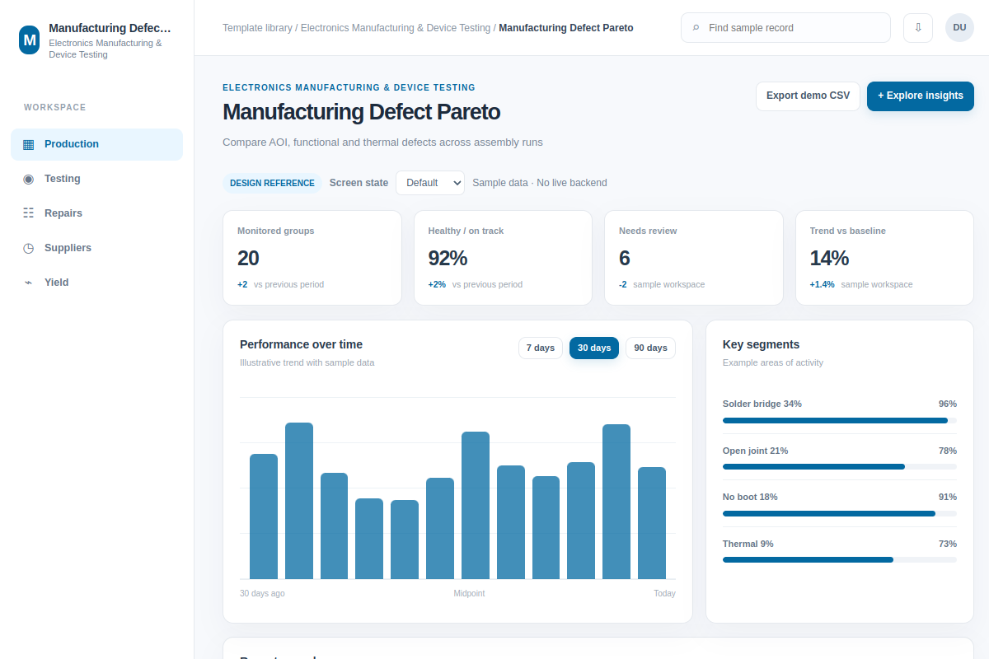The image size is (989, 659).
Task: Click the download arrow icon button
Action: tap(918, 28)
